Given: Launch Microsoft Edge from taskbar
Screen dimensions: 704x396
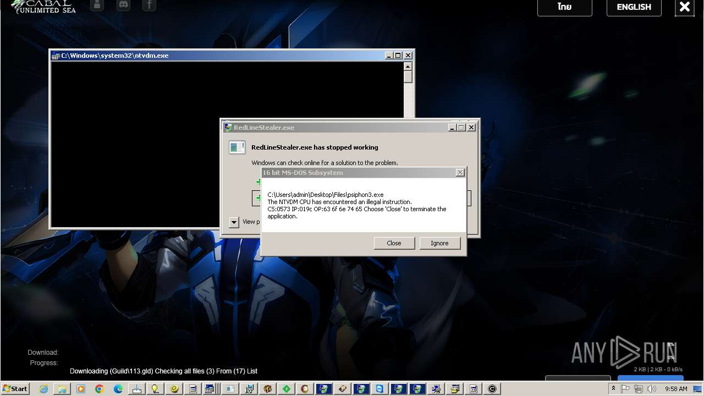Looking at the screenshot, I should click(118, 389).
